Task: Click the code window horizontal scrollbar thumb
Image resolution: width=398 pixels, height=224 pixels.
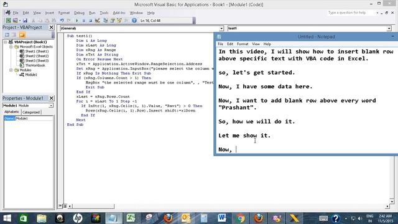Action: [93, 206]
